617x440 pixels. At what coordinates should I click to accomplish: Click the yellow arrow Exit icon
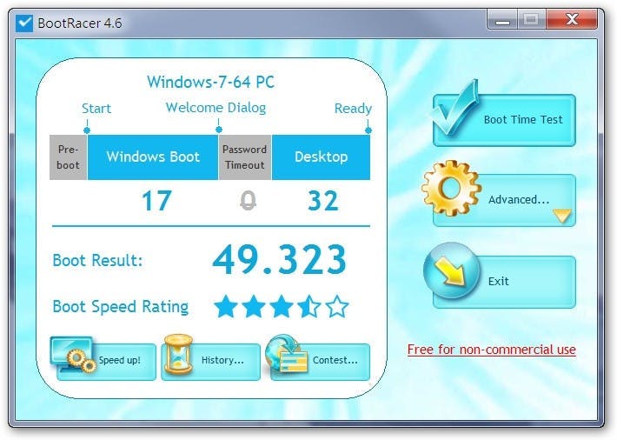(x=451, y=270)
